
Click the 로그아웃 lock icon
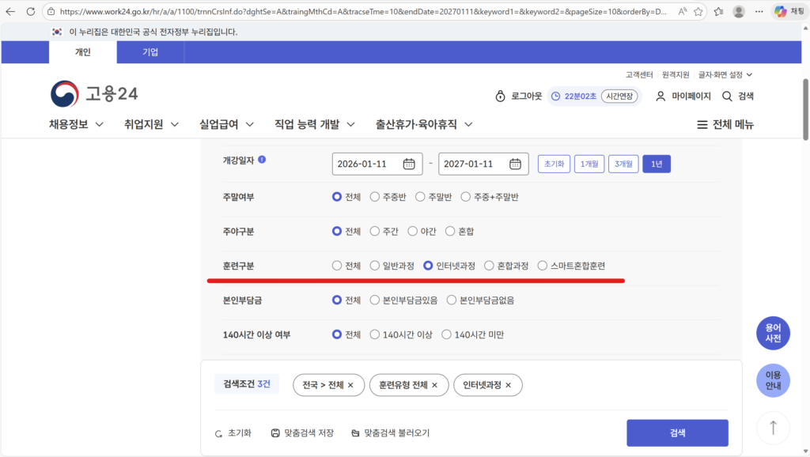499,95
